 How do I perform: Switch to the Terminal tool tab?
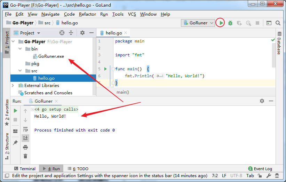click(x=25, y=169)
